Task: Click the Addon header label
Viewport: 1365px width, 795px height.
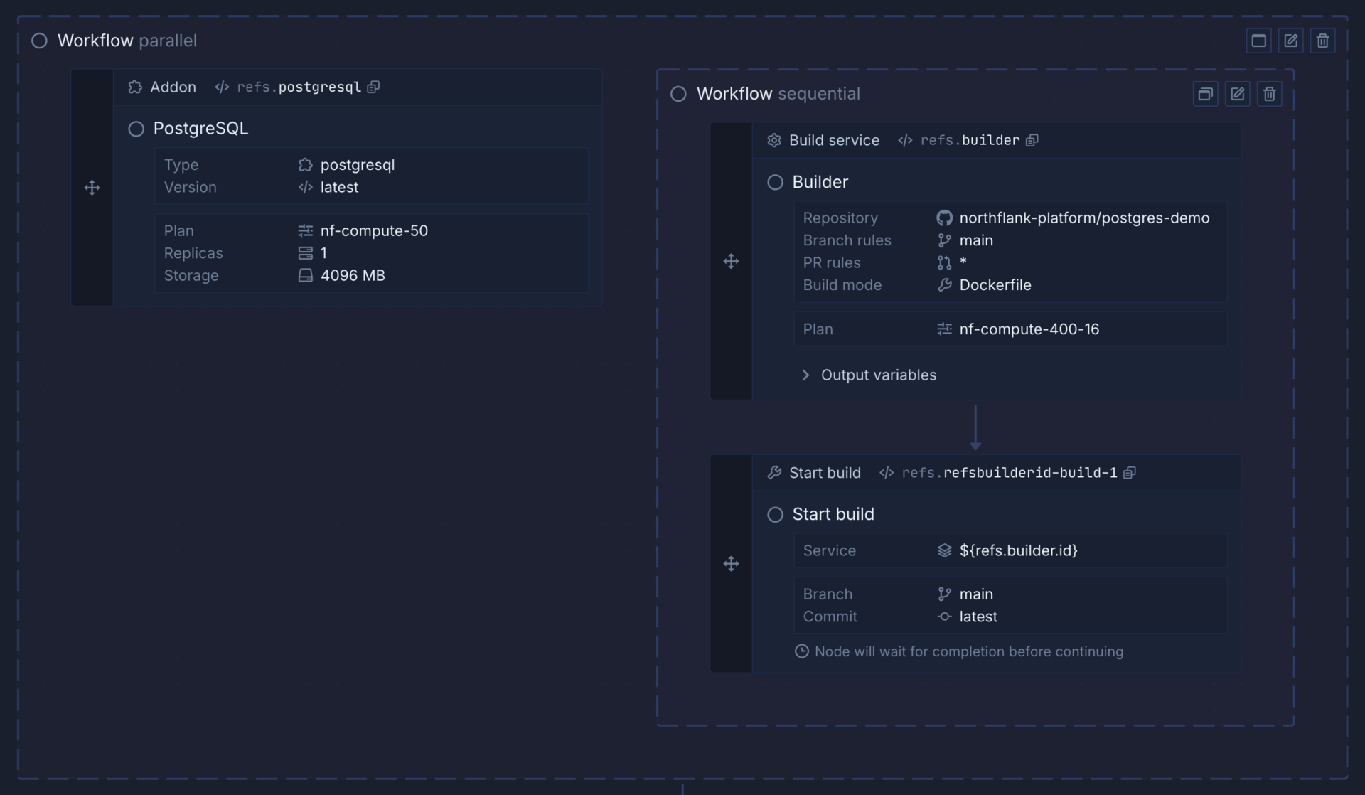Action: click(x=173, y=87)
